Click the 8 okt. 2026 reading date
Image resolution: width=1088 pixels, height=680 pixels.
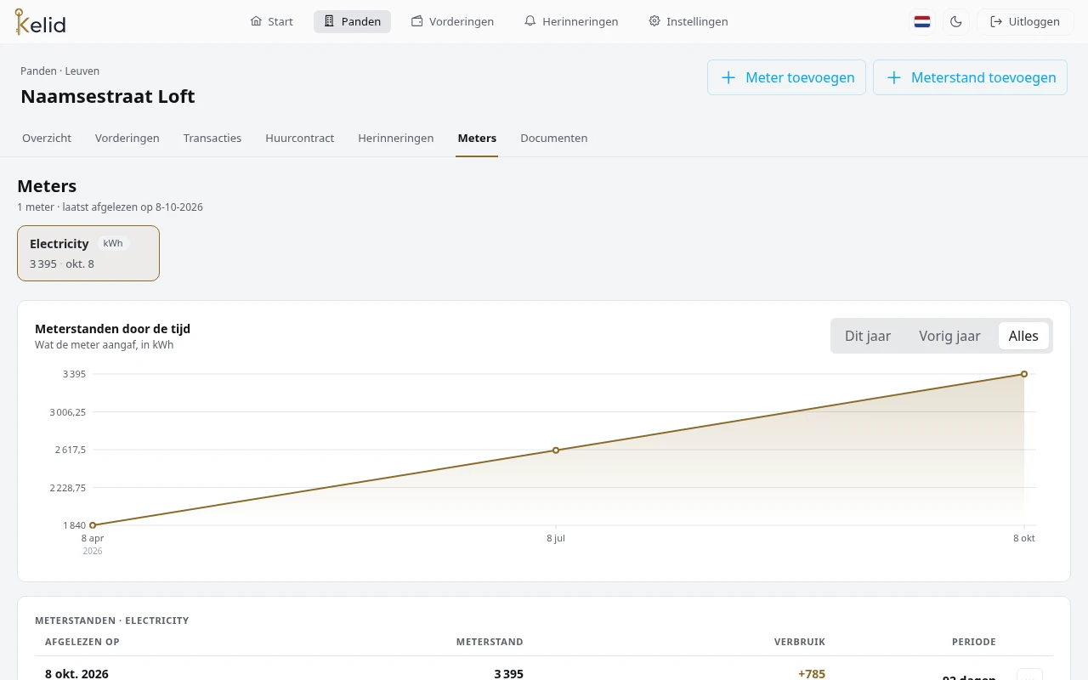pos(76,673)
